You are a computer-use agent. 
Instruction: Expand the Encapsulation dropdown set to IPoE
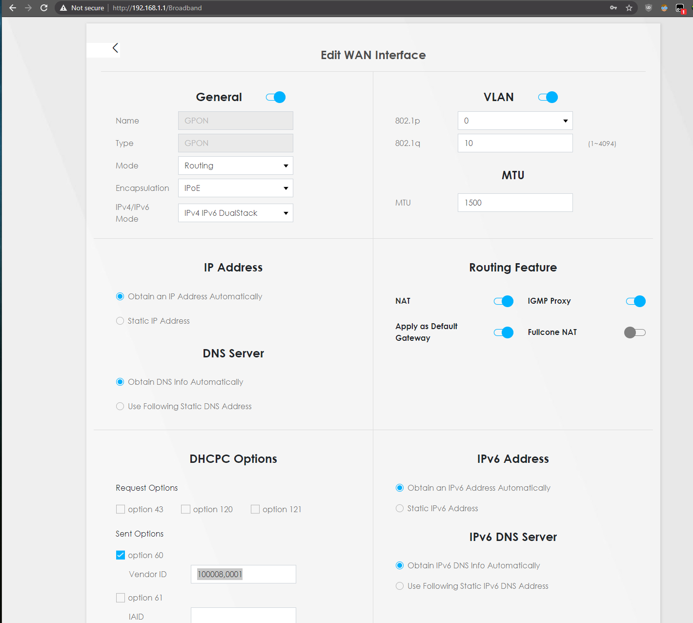(x=235, y=188)
